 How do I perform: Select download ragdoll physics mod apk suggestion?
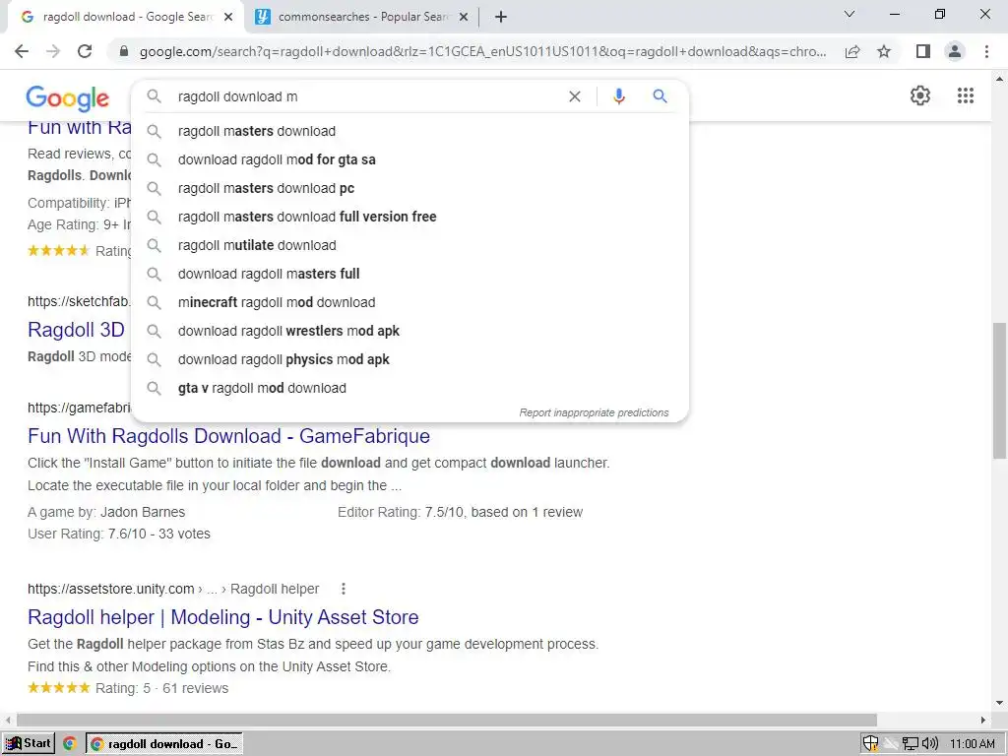pos(409,359)
